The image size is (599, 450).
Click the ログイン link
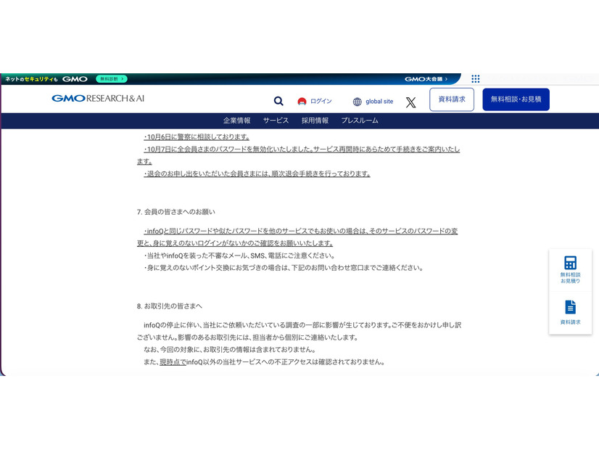click(x=321, y=101)
